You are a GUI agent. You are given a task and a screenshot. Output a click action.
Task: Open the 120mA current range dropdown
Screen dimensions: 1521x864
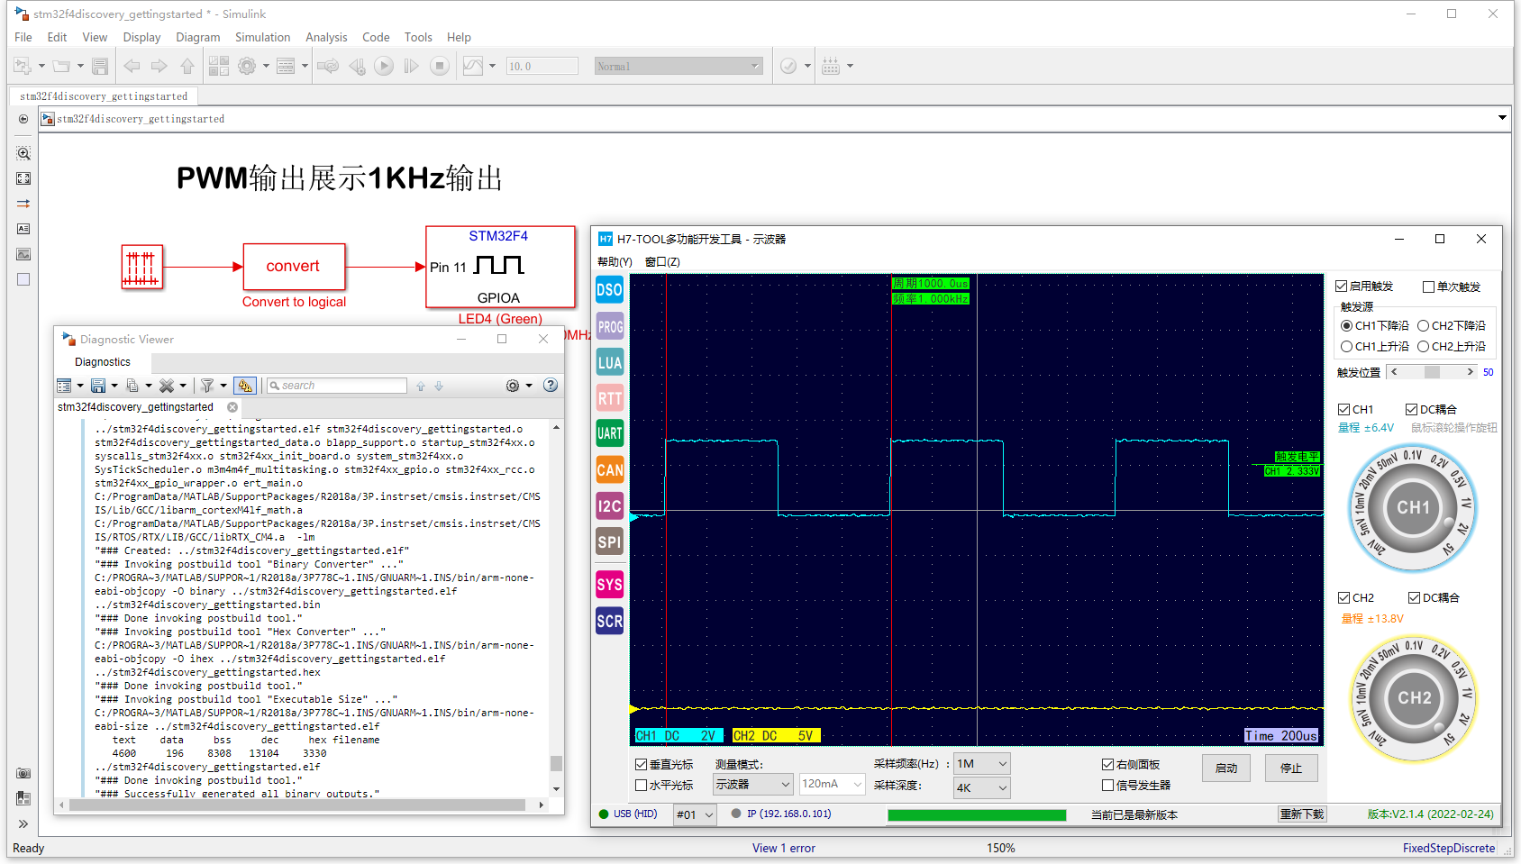click(x=833, y=784)
